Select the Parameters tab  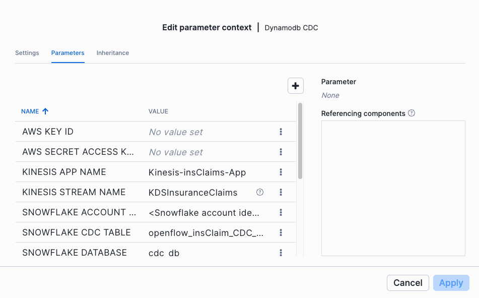tap(68, 53)
